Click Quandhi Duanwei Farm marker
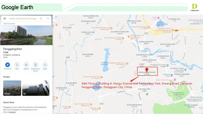Screen dimensions: 203x114 point(102,77)
